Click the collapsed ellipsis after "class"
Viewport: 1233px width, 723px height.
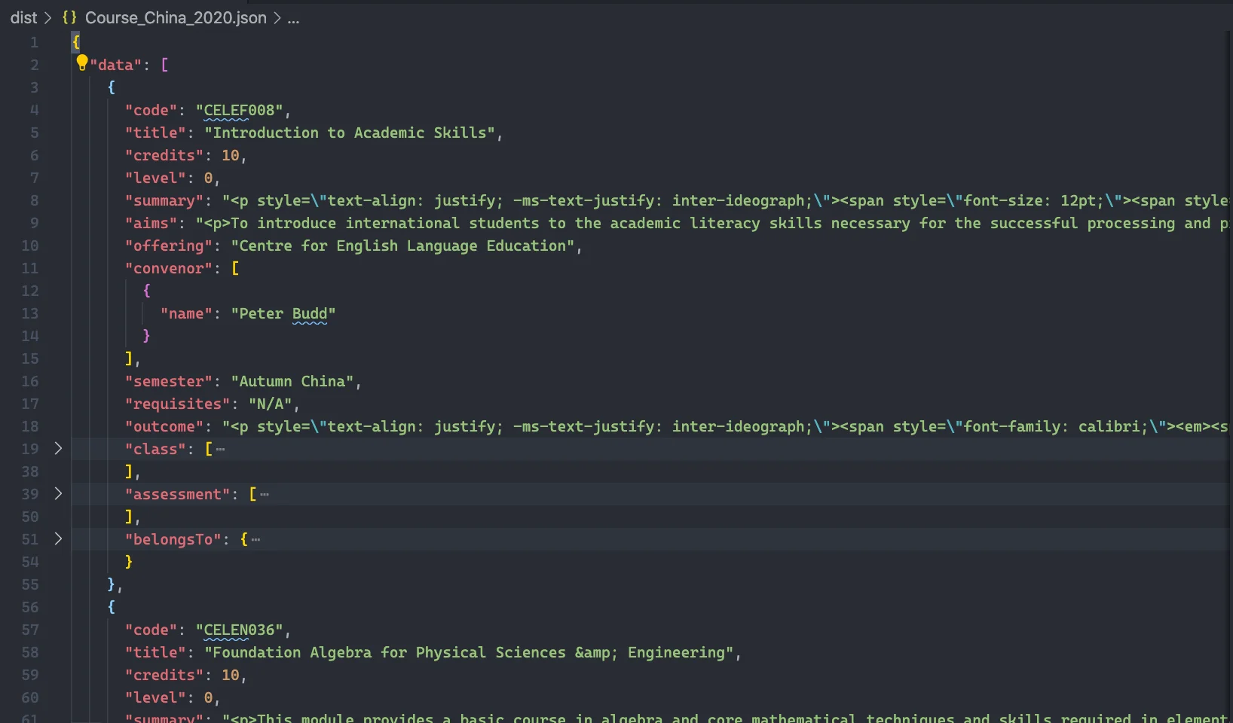[220, 450]
